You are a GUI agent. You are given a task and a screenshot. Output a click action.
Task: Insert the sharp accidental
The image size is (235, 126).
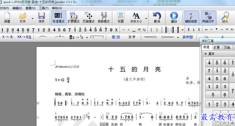189,30
